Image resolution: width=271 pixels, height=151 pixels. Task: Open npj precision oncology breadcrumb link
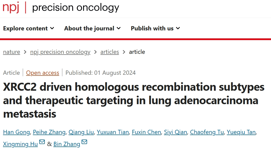pos(60,52)
